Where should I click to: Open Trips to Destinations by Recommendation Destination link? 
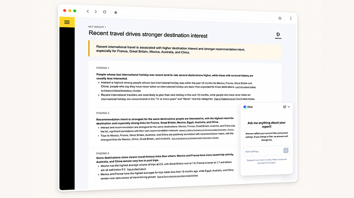[195, 138]
